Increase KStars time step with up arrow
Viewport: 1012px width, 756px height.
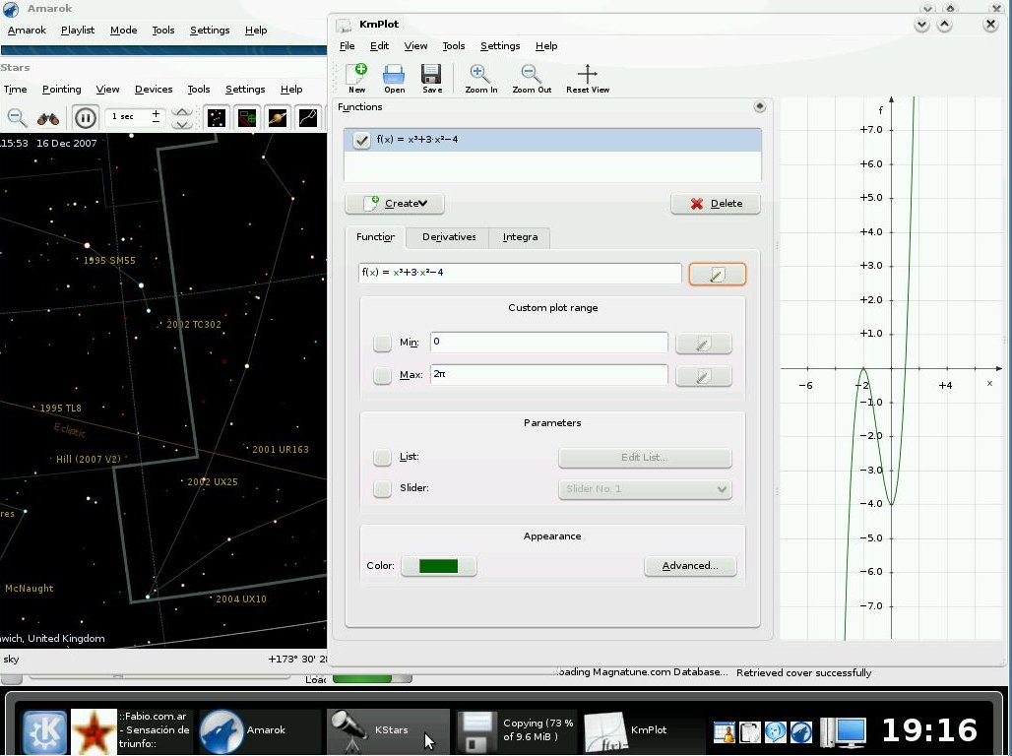(x=182, y=111)
